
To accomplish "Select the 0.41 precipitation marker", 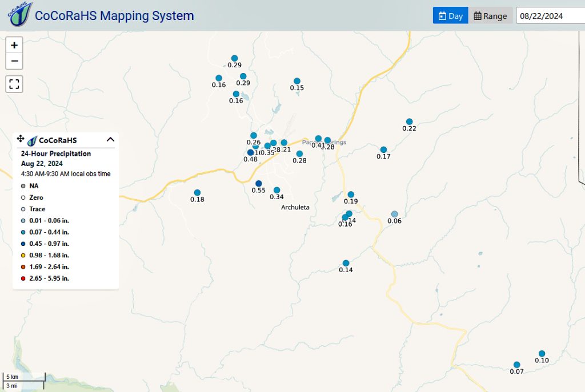I will (x=318, y=139).
